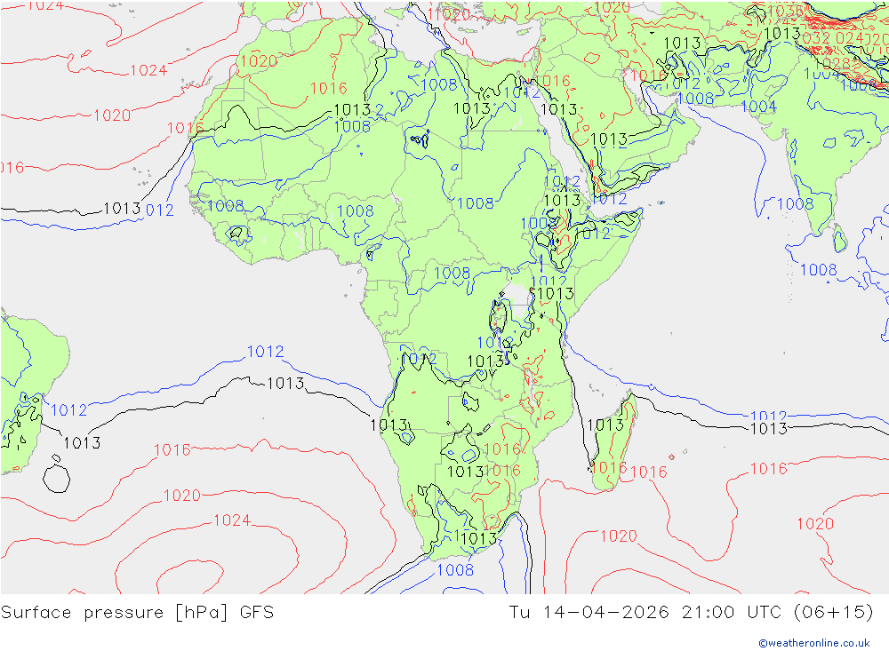889x651 pixels.
Task: Click the red 1020 label southeast of South Africa
Action: coord(619,536)
